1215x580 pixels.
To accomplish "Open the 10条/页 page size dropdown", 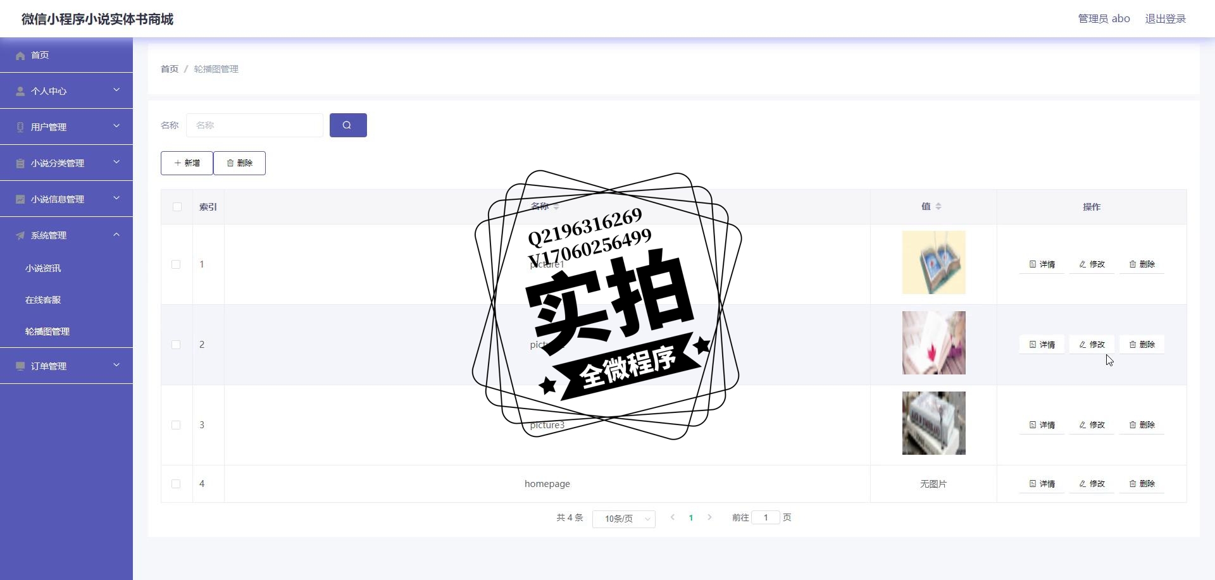I will (x=624, y=519).
